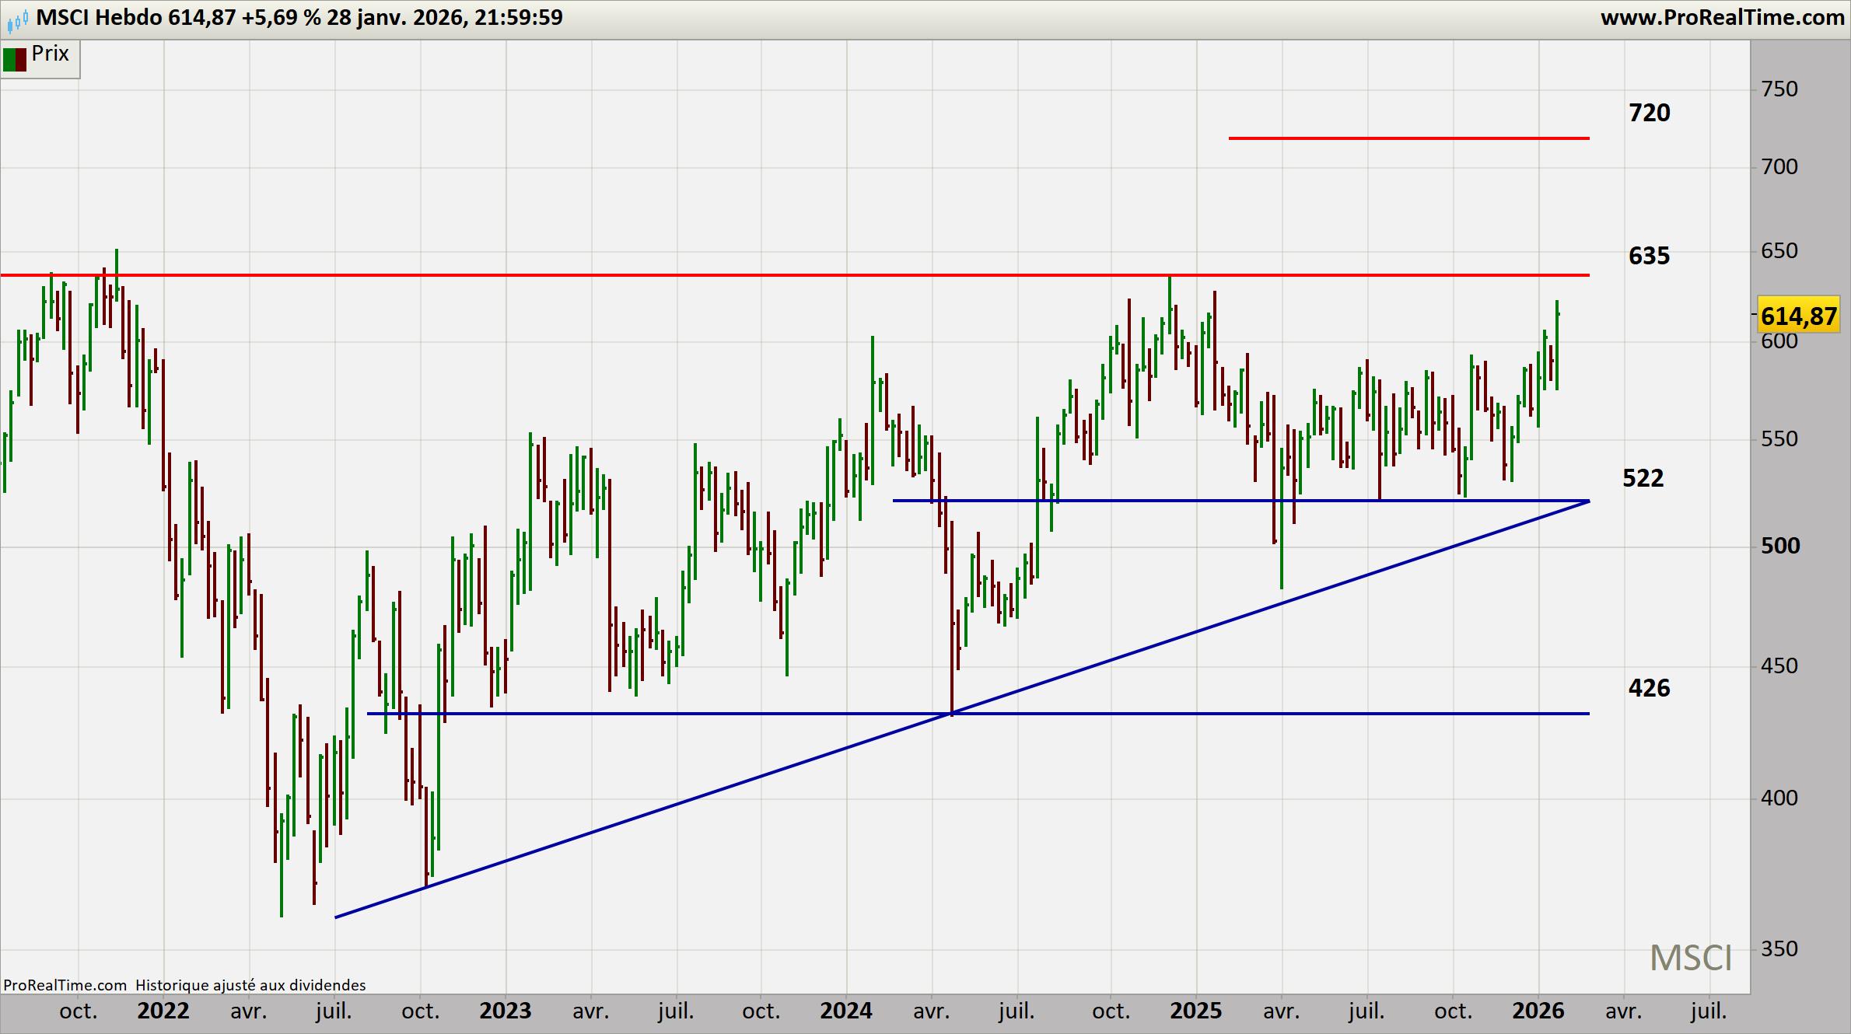Click the 500 mark on the price scale
The image size is (1851, 1034).
1779,546
